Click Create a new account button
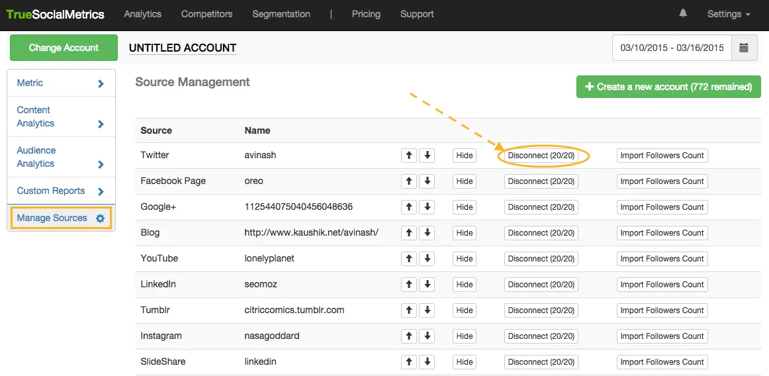 (x=668, y=87)
